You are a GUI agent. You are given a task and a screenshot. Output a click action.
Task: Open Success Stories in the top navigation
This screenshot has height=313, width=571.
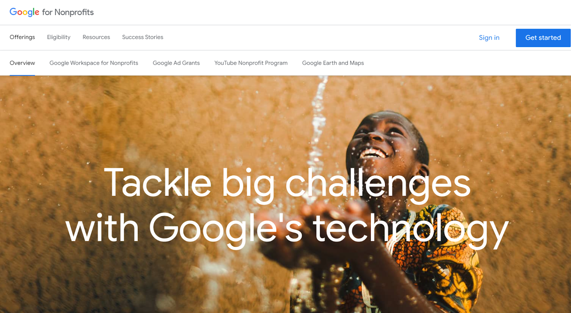142,37
